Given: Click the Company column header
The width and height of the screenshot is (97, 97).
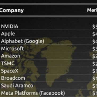Looking at the screenshot, I should click(12, 11).
